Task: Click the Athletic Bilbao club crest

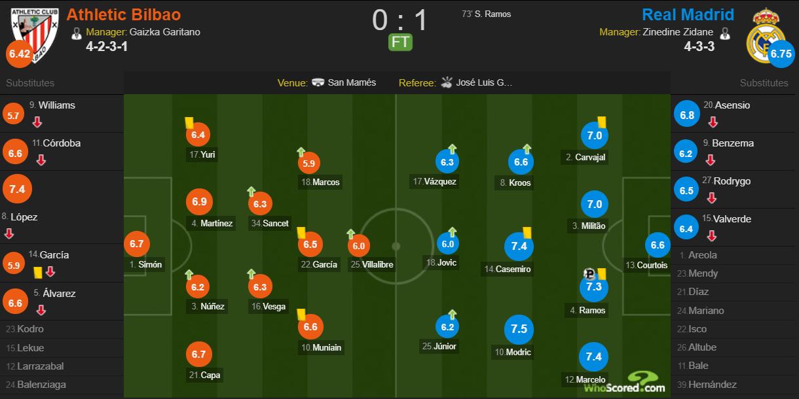Action: click(x=34, y=33)
